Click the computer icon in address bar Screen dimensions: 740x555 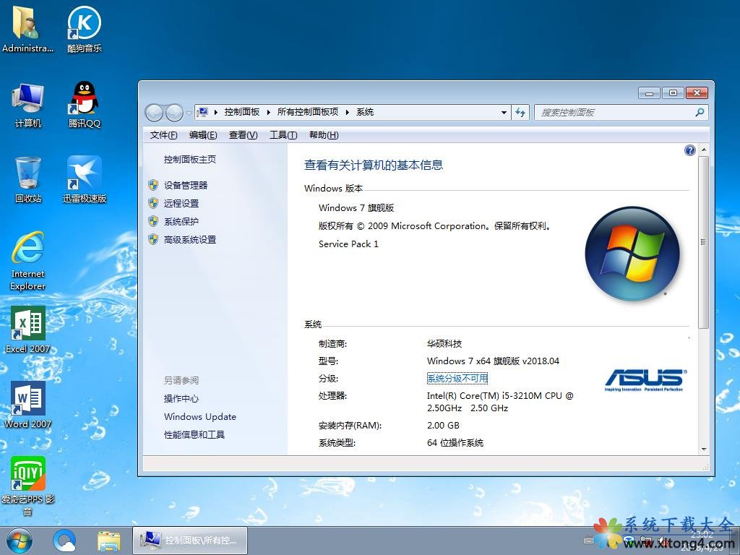point(202,112)
